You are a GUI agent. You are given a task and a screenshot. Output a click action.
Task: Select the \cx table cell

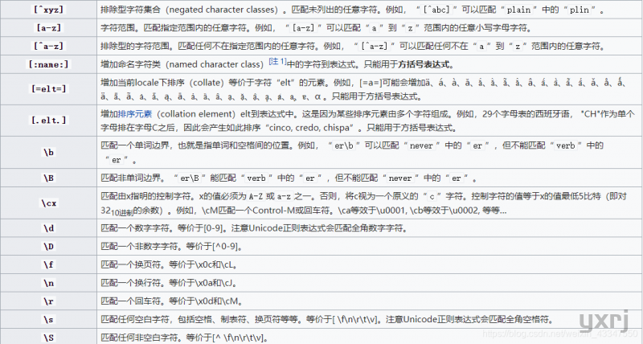click(48, 203)
